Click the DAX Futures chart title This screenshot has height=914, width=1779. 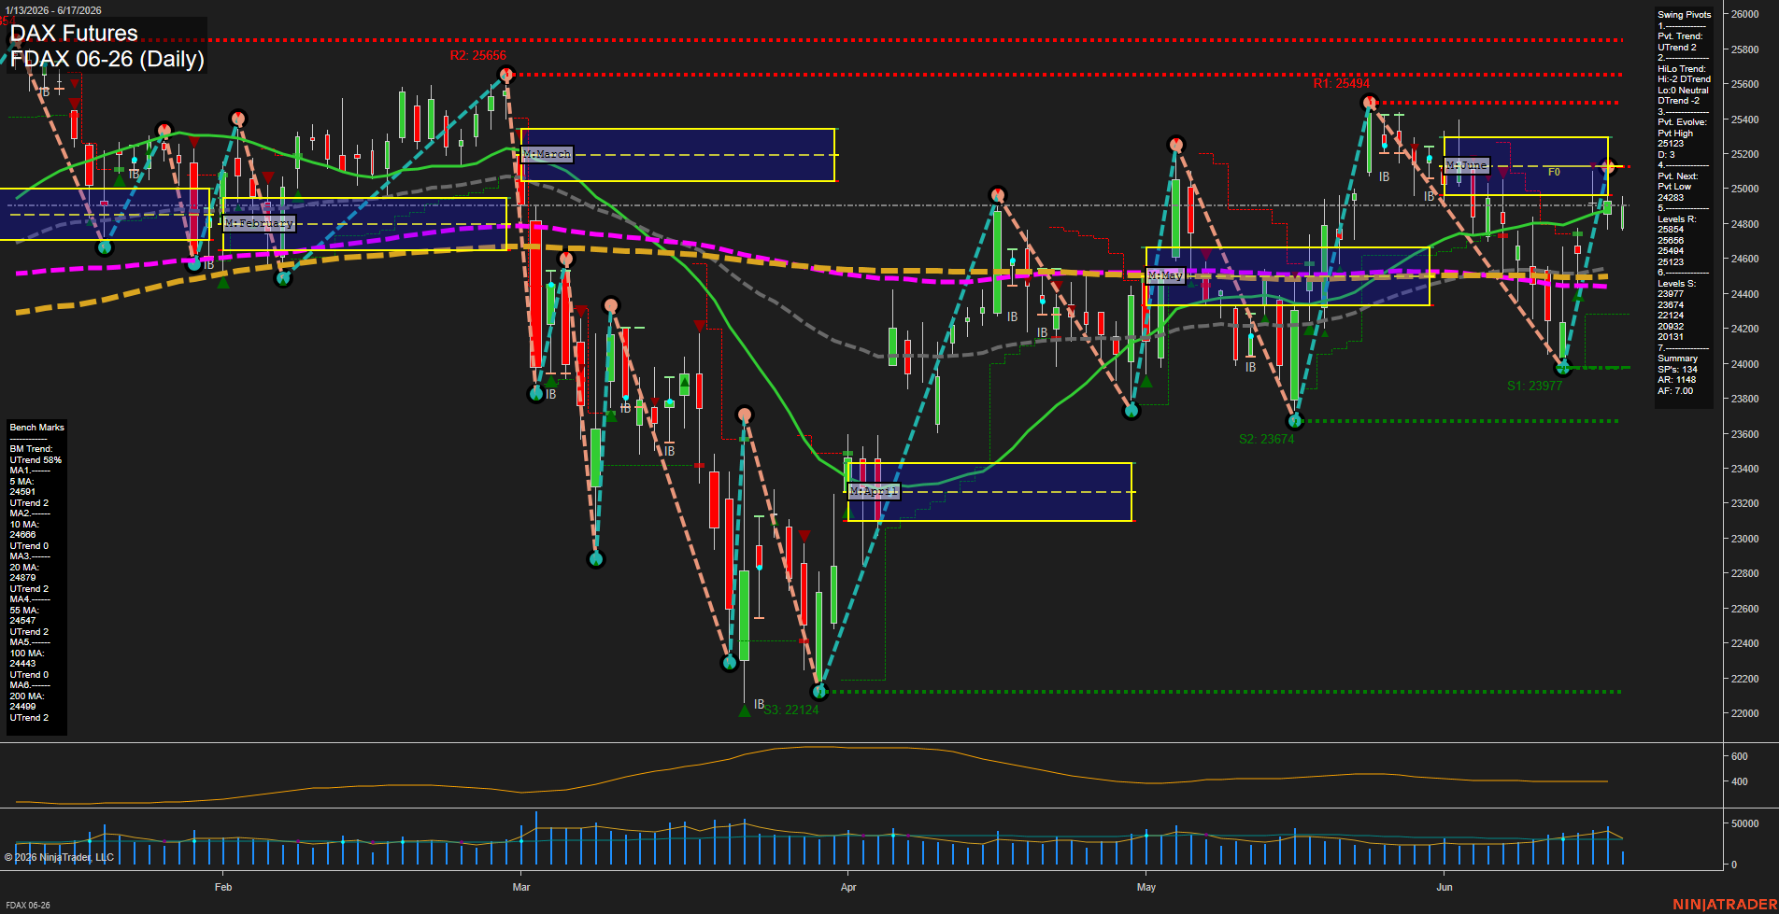74,34
